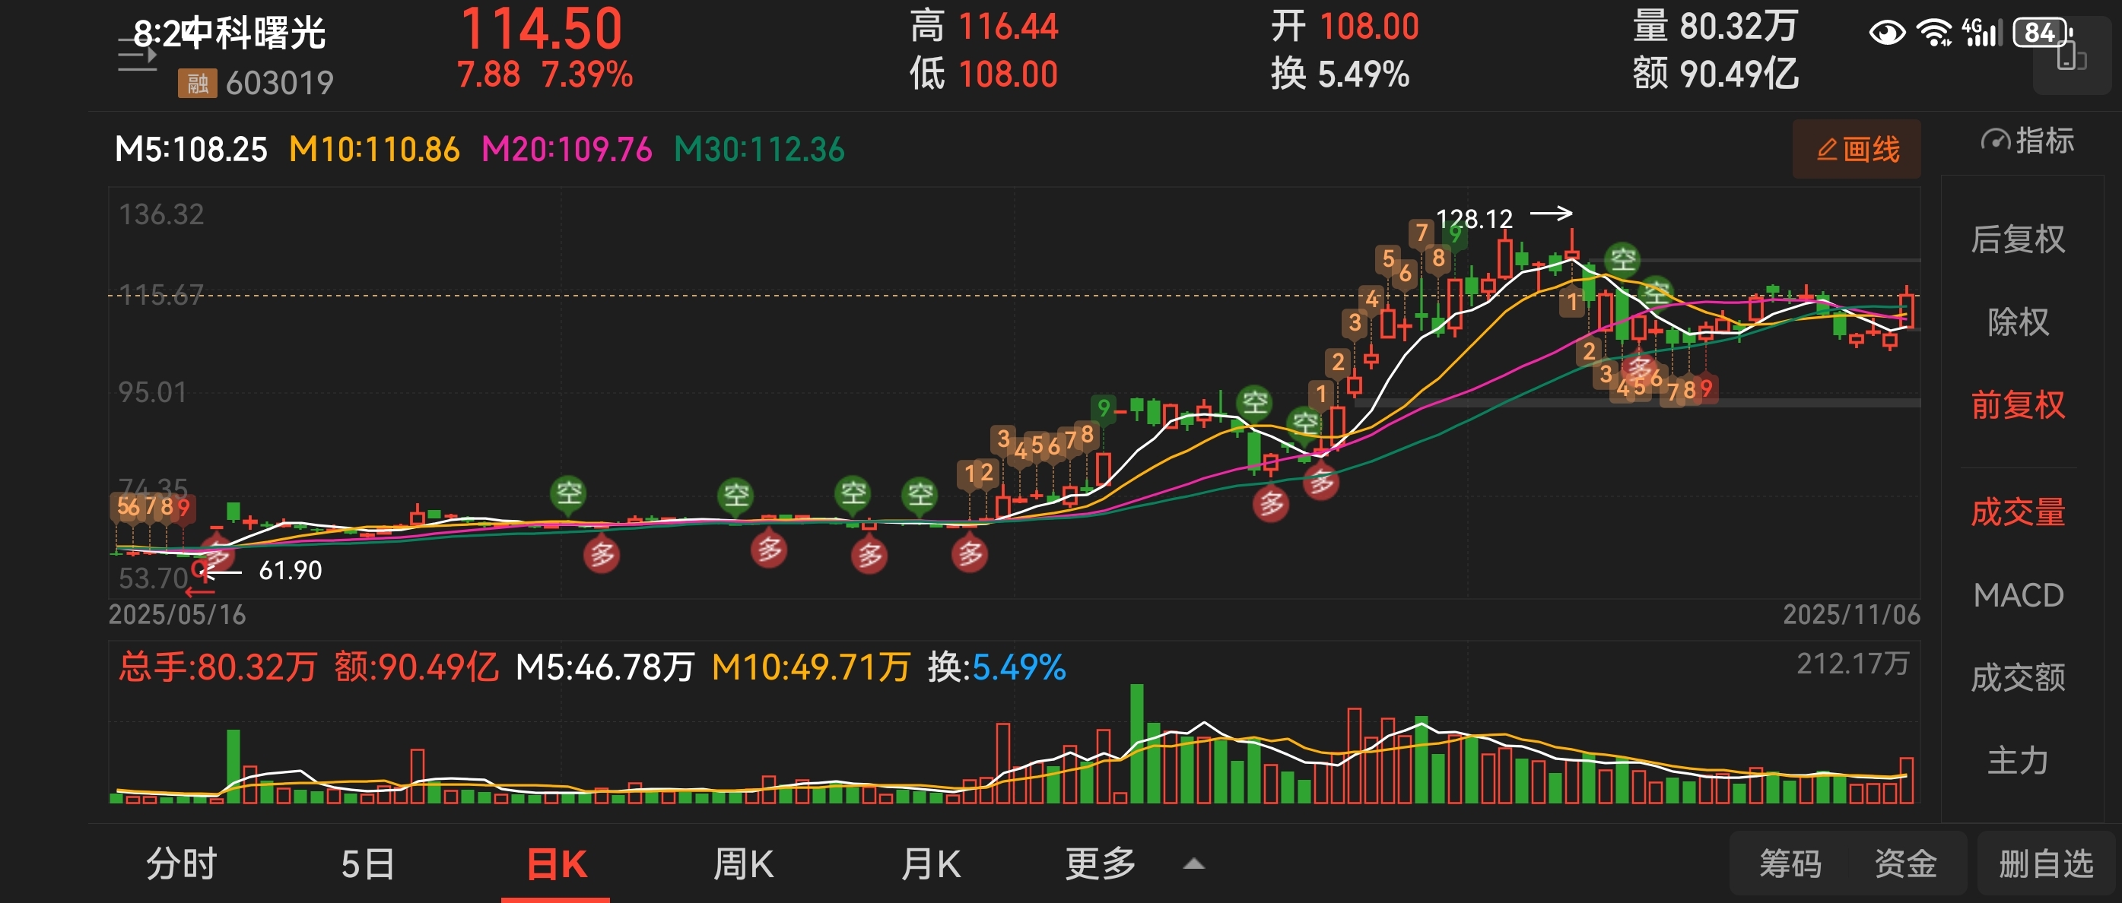This screenshot has height=903, width=2122.
Task: Switch to the 分时 intraday tab
Action: [181, 863]
